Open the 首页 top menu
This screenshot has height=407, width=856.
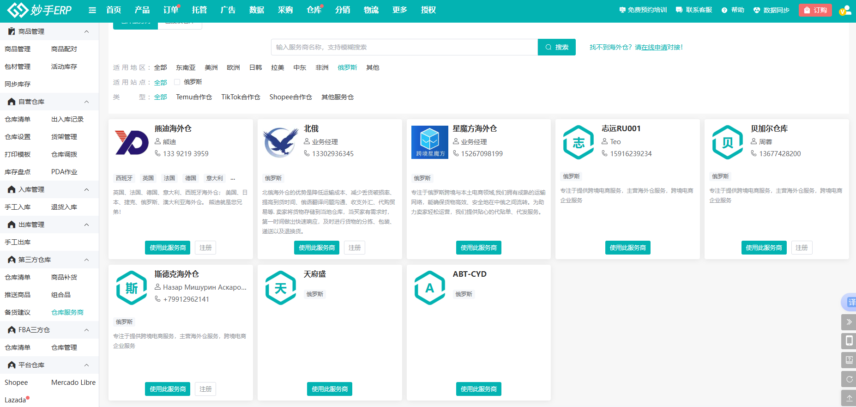[x=114, y=10]
